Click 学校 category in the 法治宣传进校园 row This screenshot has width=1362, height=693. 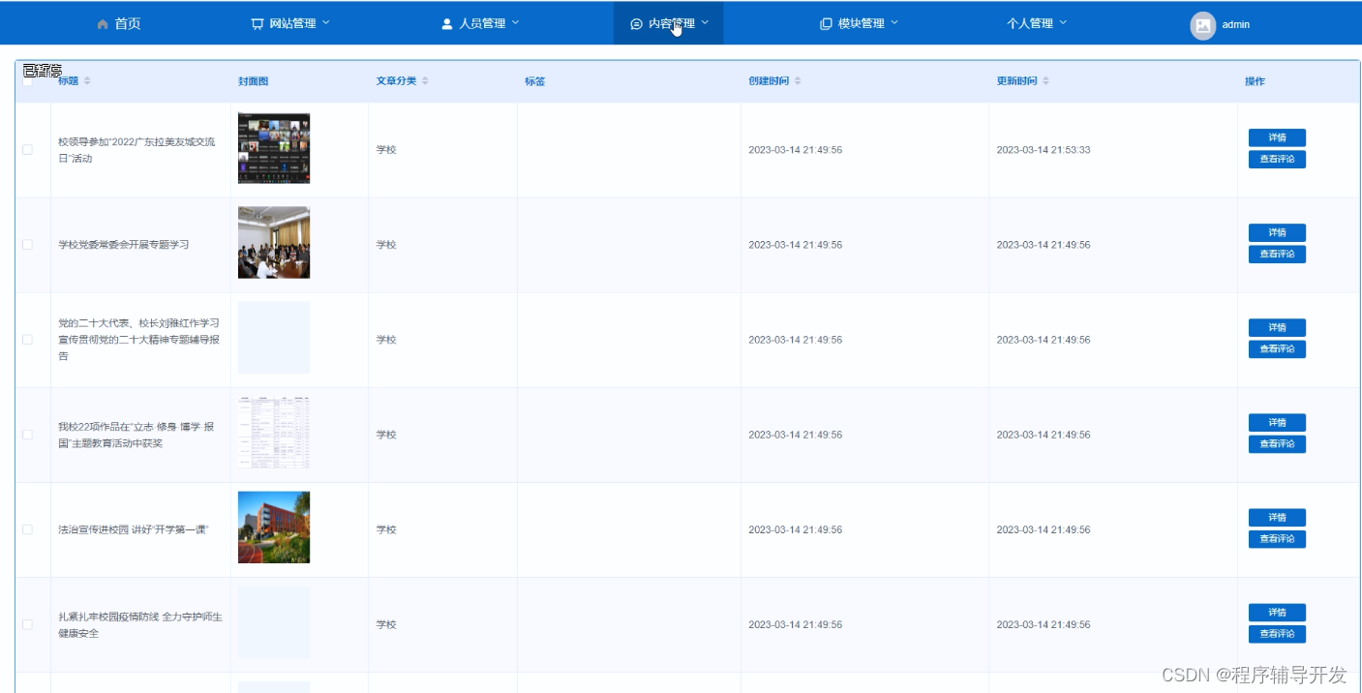(386, 529)
